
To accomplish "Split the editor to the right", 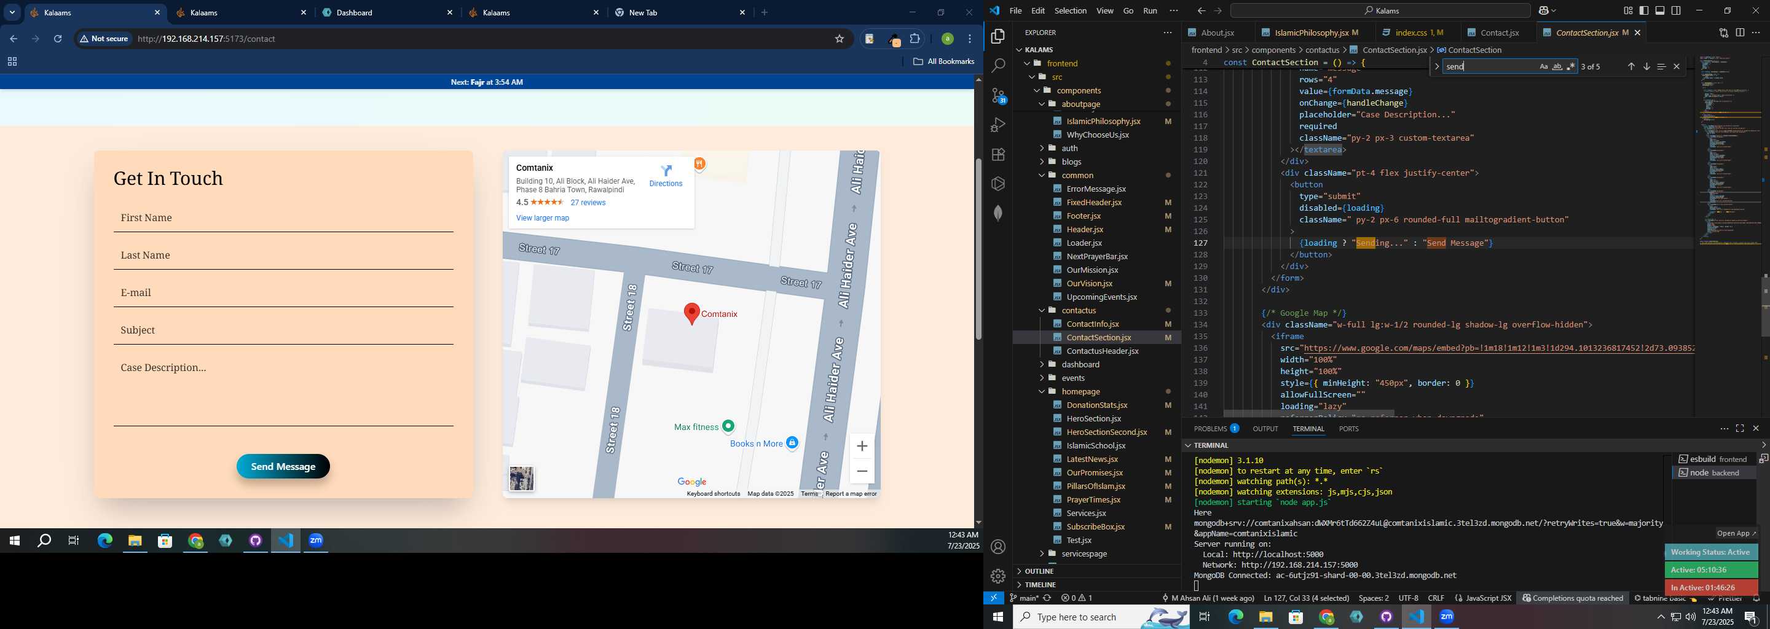I will point(1740,33).
